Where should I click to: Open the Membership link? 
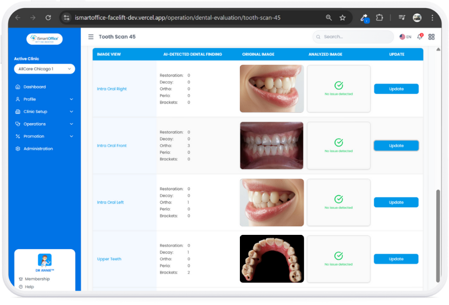[x=37, y=279]
